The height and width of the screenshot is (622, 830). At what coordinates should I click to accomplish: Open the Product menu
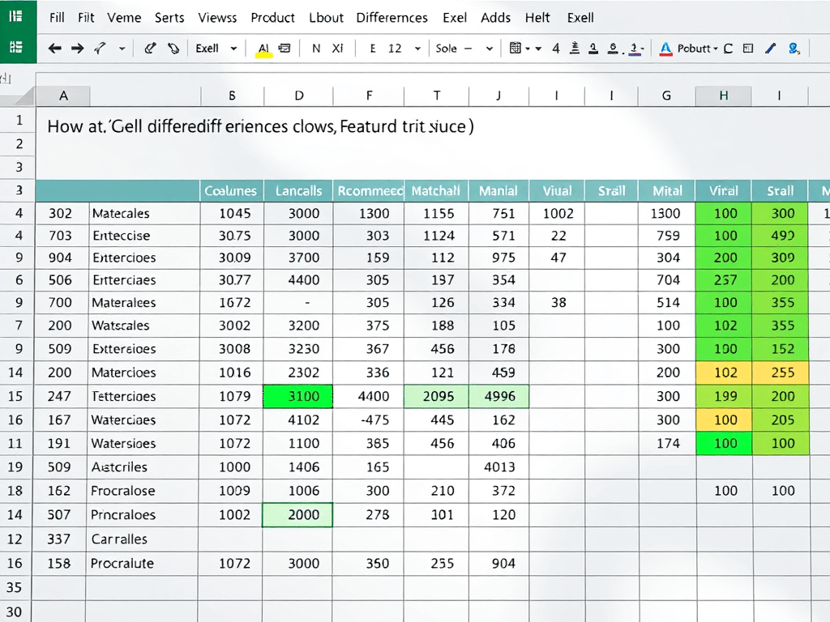pyautogui.click(x=272, y=17)
